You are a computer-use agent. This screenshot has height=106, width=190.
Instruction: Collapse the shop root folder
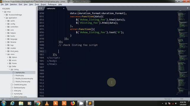[x=3, y=12]
